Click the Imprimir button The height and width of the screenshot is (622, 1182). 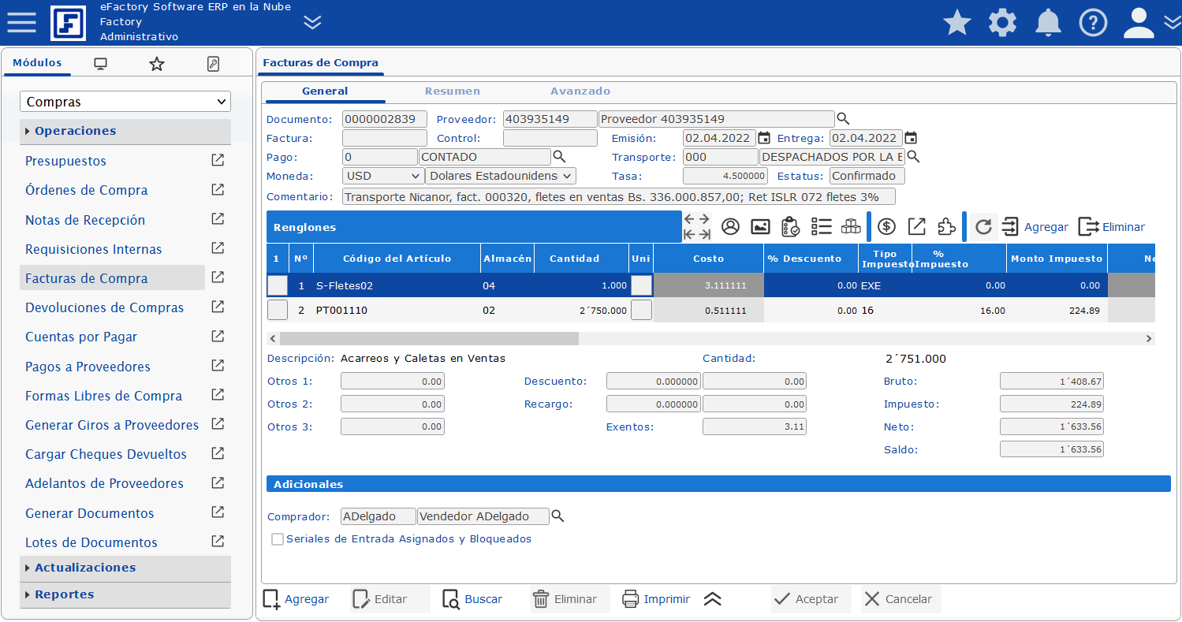[656, 599]
